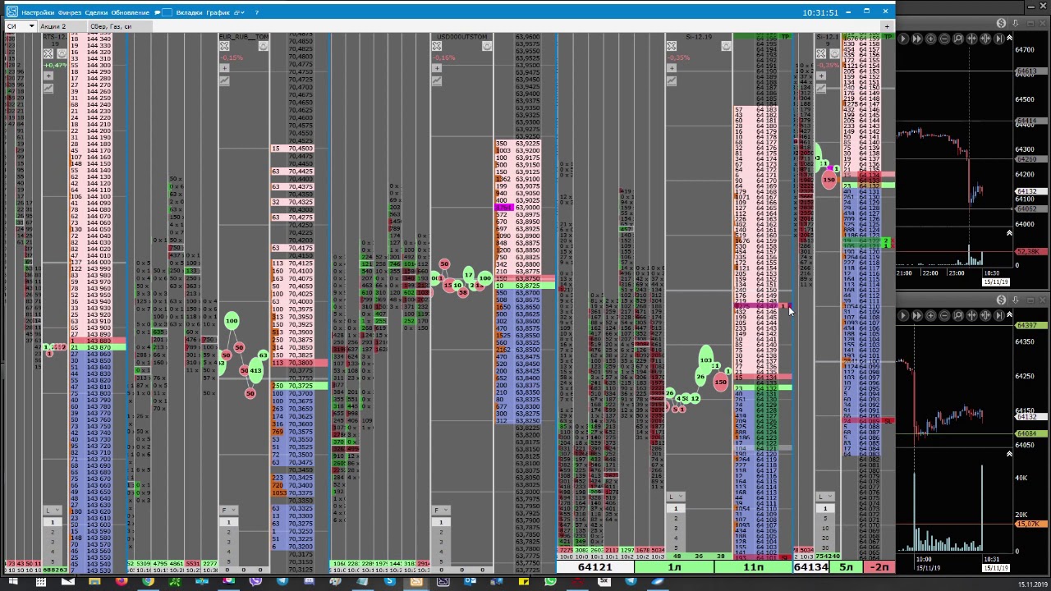Click the crossed-arrows icon in the RTS-12.19 panel

pyautogui.click(x=48, y=53)
